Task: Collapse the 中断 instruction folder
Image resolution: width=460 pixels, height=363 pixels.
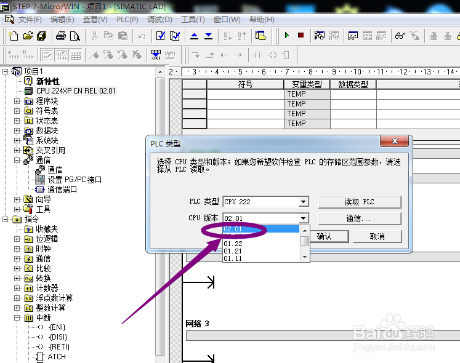Action: pos(17,317)
